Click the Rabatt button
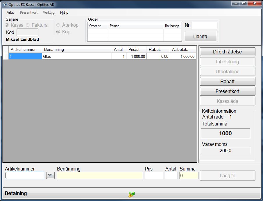This screenshot has height=201, width=263. coord(228,81)
